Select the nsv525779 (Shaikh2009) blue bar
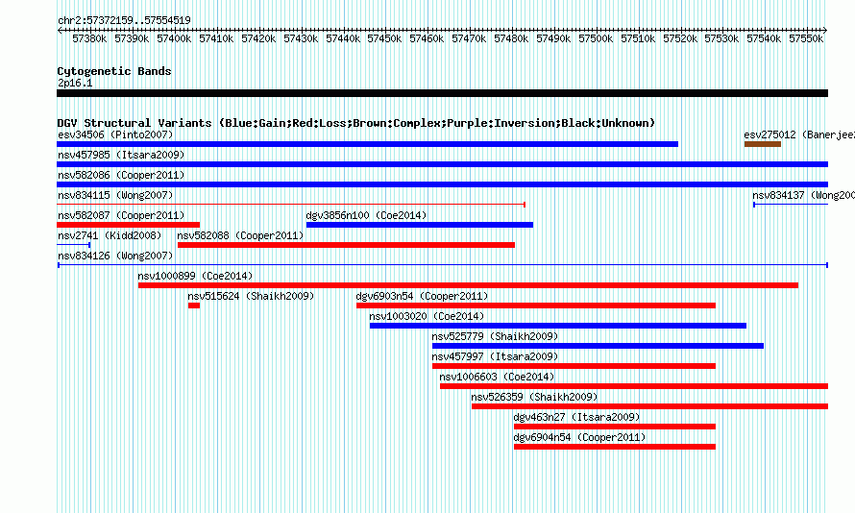Screen dimensions: 855x513 [598, 346]
